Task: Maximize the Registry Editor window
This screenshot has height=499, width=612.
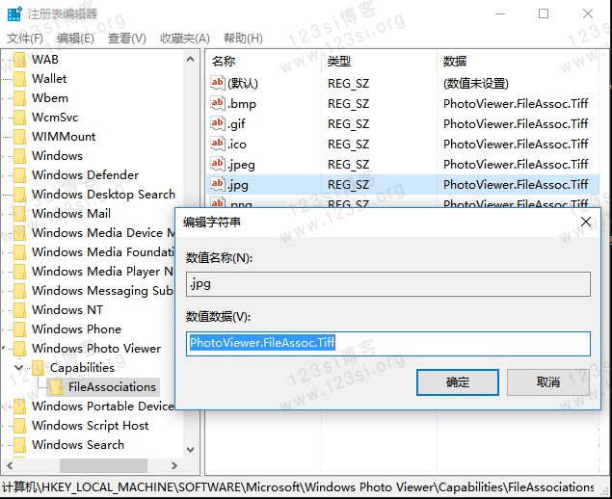Action: [544, 13]
